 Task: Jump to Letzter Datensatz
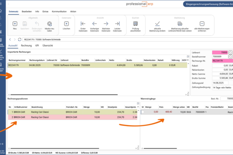117,24
